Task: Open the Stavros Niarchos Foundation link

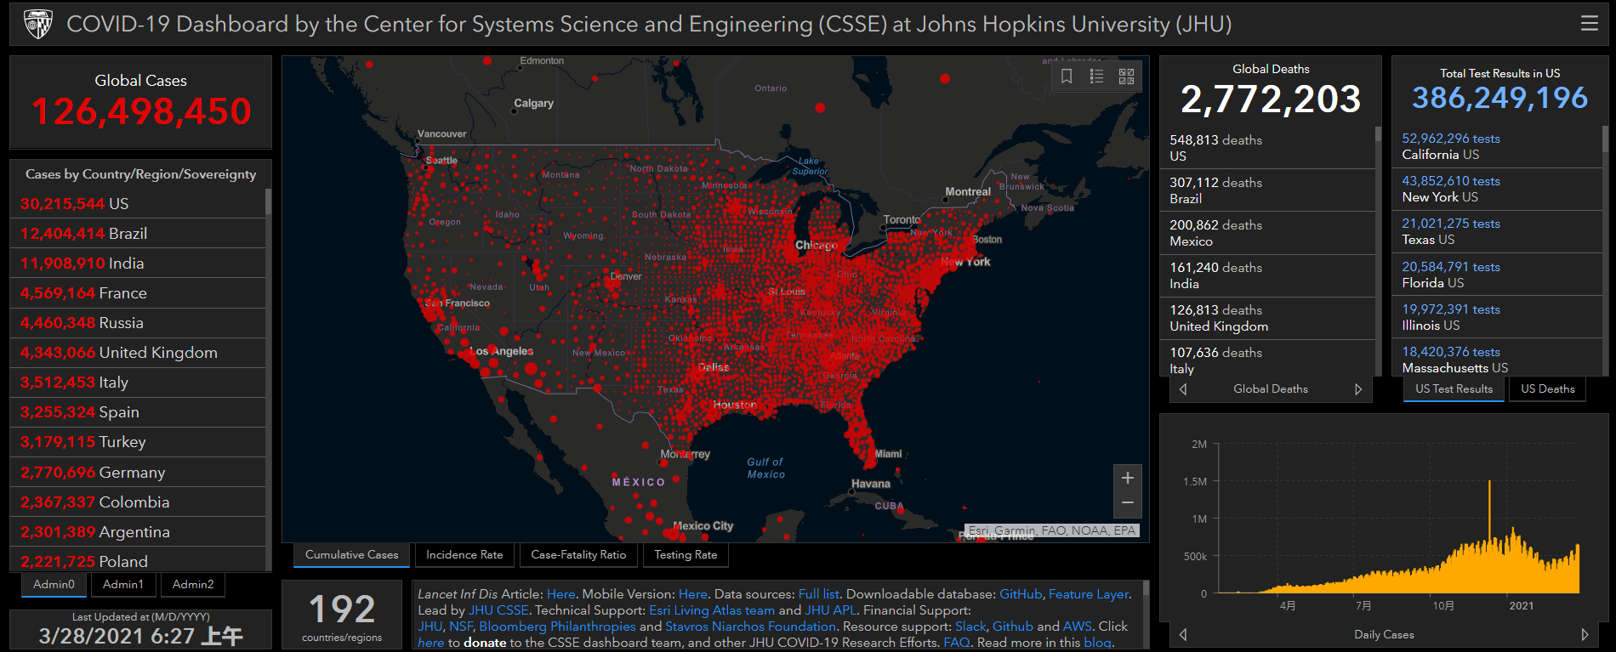Action: pos(751,626)
